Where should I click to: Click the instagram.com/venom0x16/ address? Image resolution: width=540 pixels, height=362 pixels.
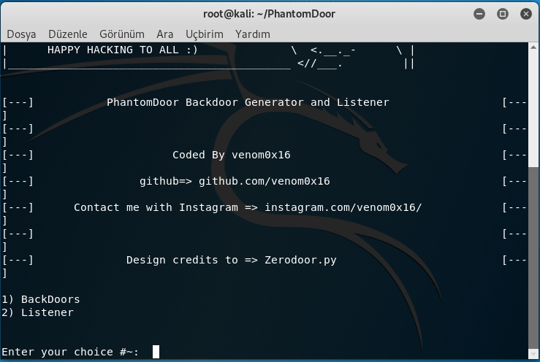click(343, 207)
